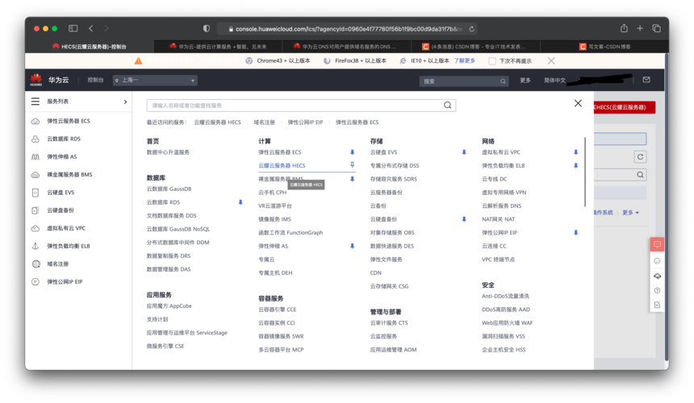Image resolution: width=694 pixels, height=403 pixels.
Task: Unpin 弹性云服务器 ECS with its pin icon
Action: pos(353,152)
